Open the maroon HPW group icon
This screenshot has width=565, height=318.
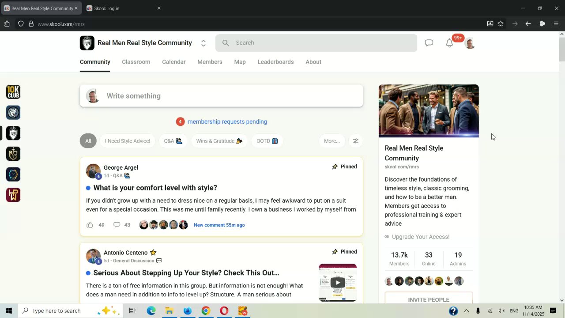pos(13,195)
